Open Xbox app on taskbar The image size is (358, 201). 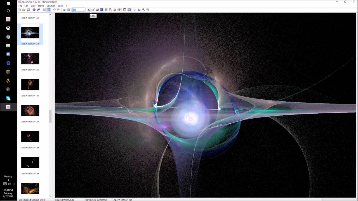point(8,28)
